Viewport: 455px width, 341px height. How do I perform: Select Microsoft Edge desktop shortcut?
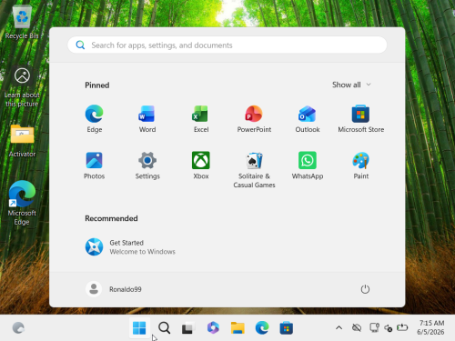(22, 203)
